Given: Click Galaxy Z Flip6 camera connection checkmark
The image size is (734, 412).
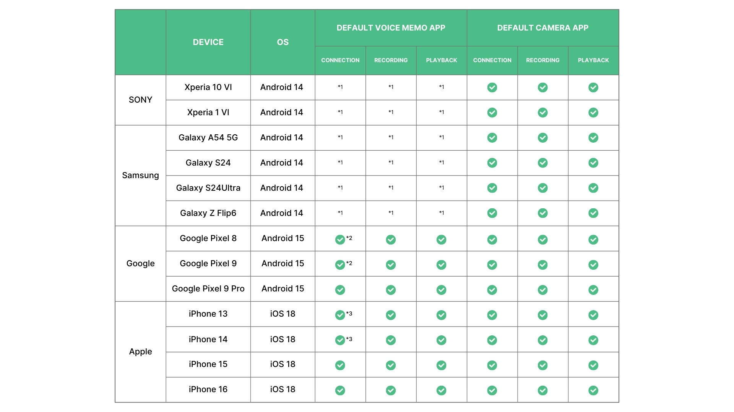Looking at the screenshot, I should click(x=492, y=213).
